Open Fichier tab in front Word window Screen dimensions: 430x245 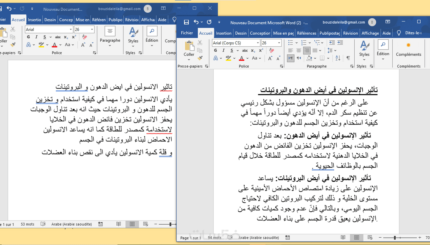click(187, 33)
